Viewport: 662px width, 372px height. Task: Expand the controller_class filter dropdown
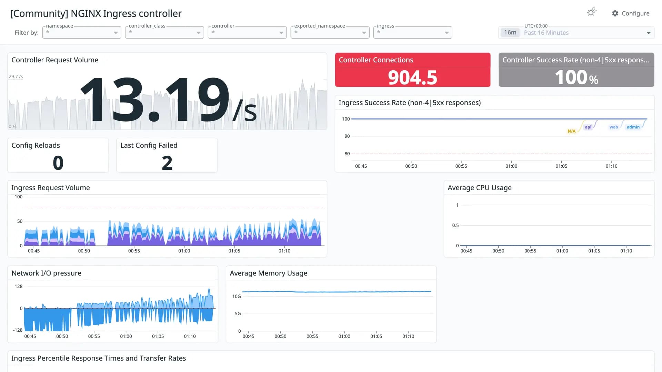tap(164, 32)
